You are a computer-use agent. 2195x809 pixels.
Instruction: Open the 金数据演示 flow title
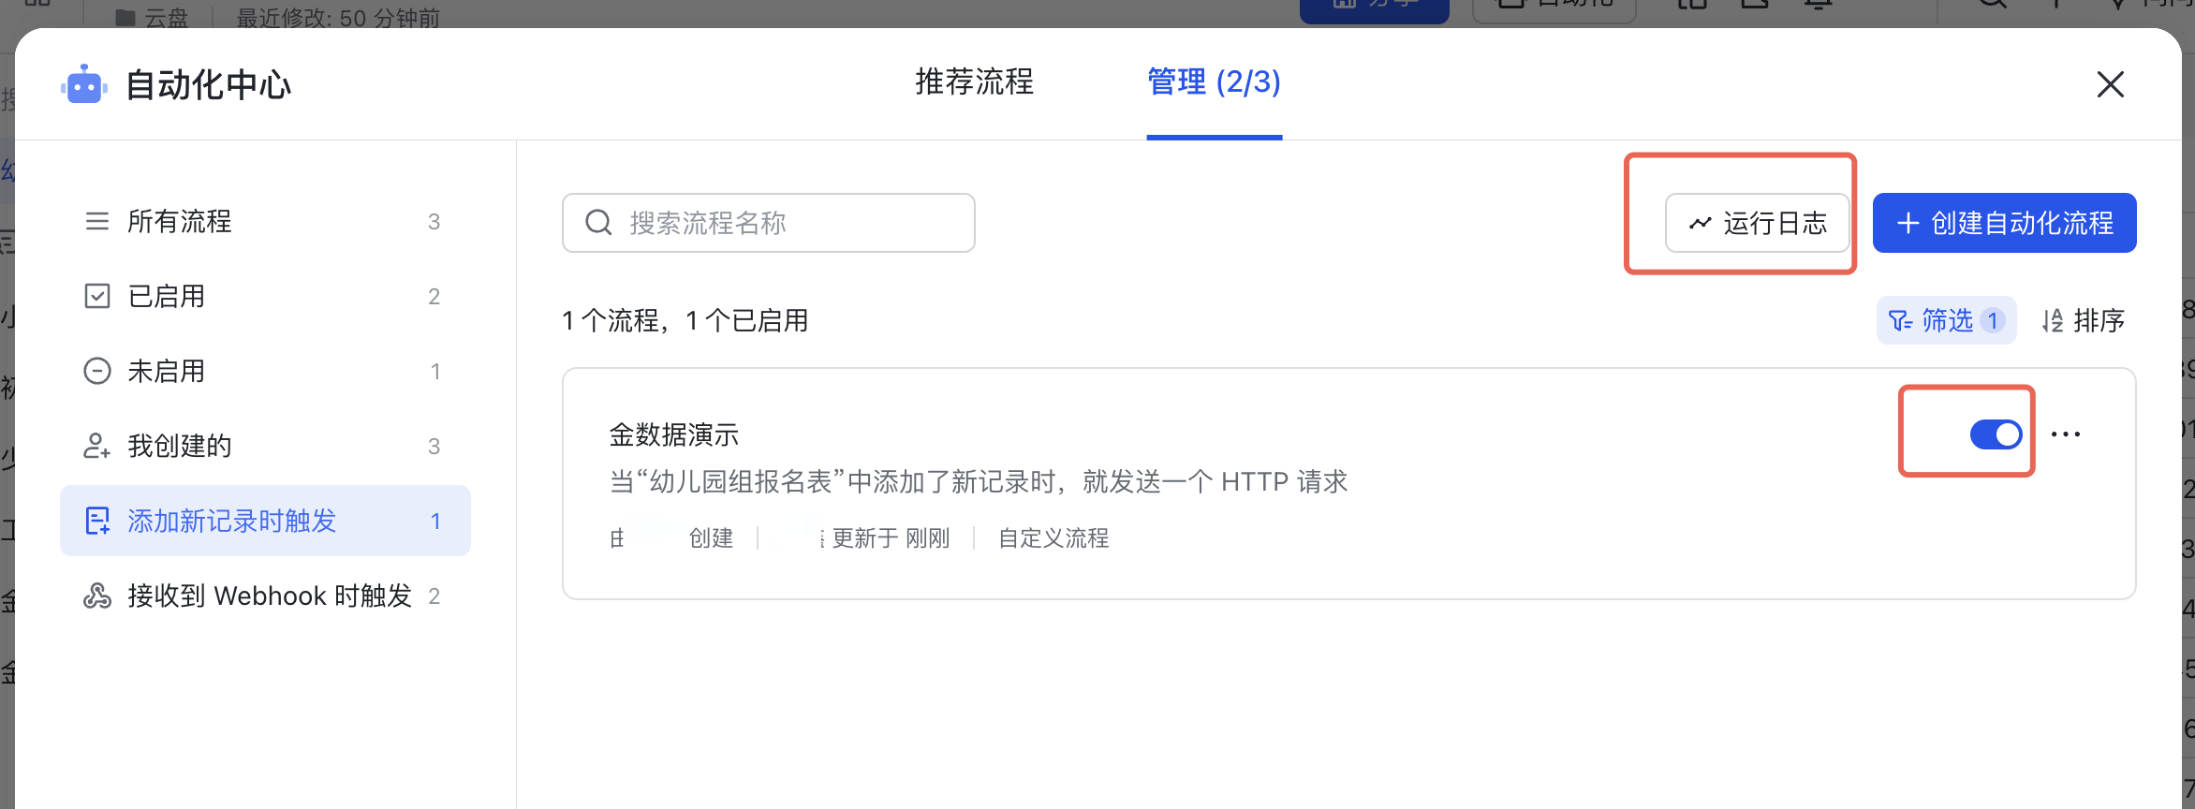click(x=673, y=434)
